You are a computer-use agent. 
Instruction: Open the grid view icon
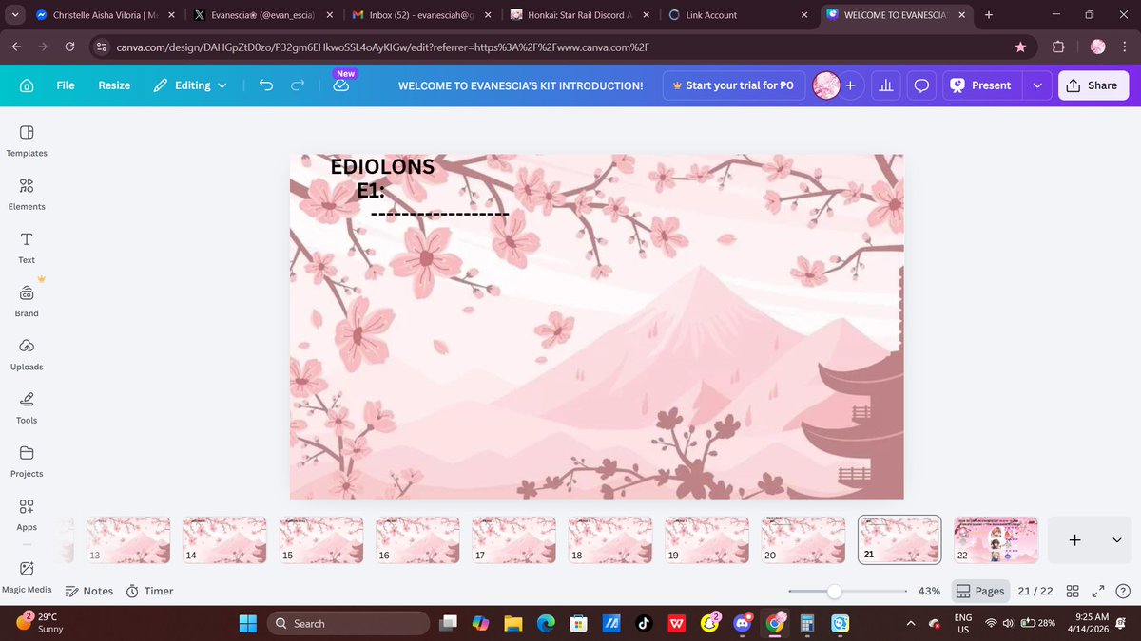pyautogui.click(x=1073, y=591)
